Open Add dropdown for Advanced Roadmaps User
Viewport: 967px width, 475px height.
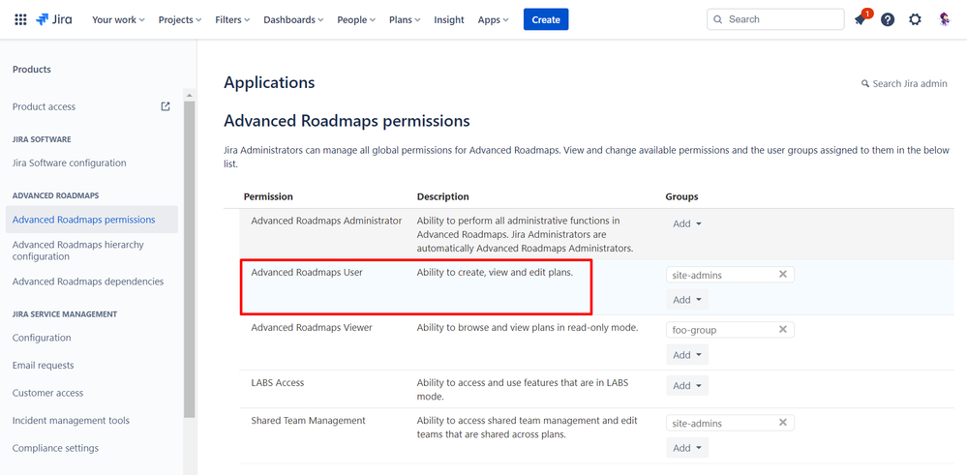tap(687, 300)
